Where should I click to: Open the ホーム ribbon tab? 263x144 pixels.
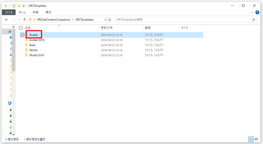[x=22, y=12]
